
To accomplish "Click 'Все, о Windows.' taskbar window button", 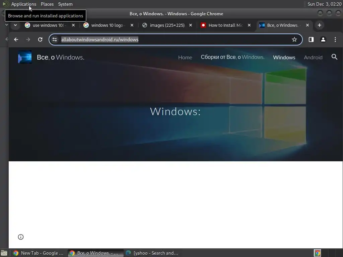I will click(95, 253).
